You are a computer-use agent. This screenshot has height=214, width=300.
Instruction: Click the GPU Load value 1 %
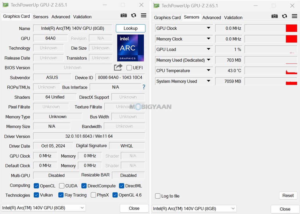pos(229,49)
